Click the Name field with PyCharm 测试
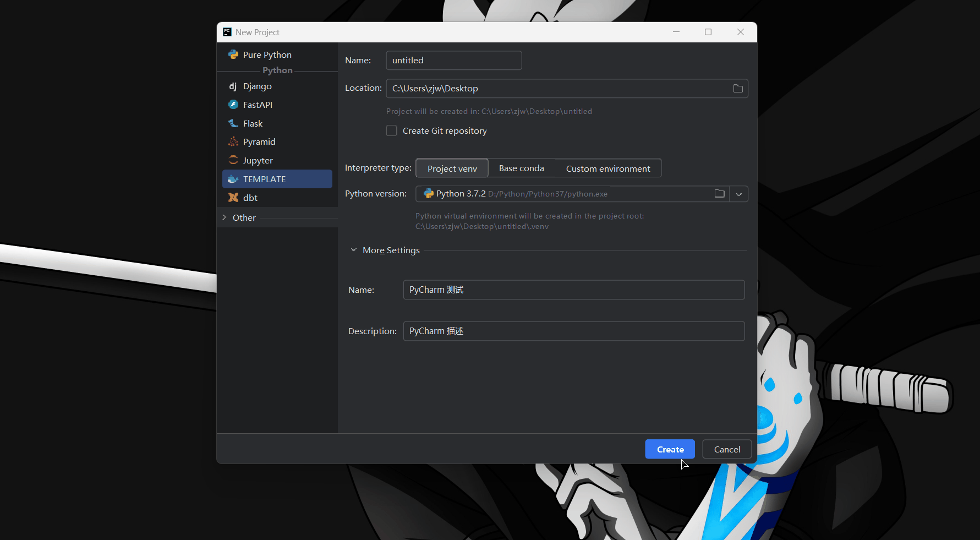The width and height of the screenshot is (980, 540). [x=574, y=290]
